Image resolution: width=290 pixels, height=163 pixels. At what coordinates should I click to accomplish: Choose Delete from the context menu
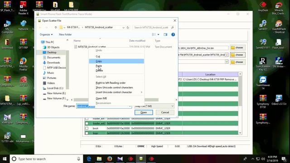[116, 71]
